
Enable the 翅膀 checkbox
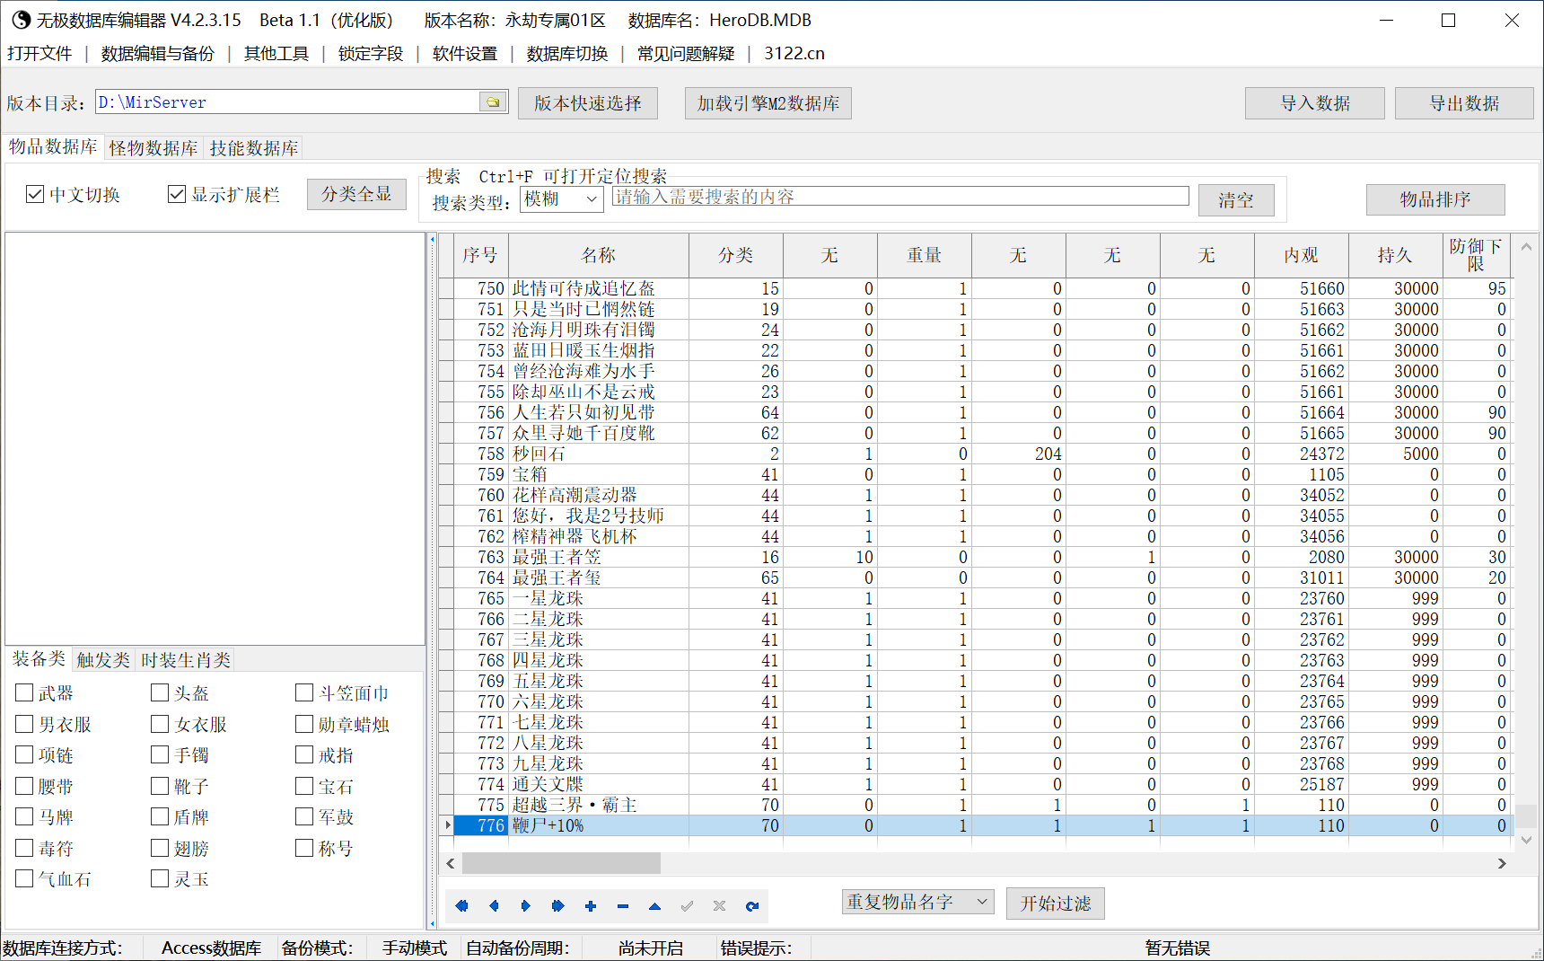[x=160, y=848]
